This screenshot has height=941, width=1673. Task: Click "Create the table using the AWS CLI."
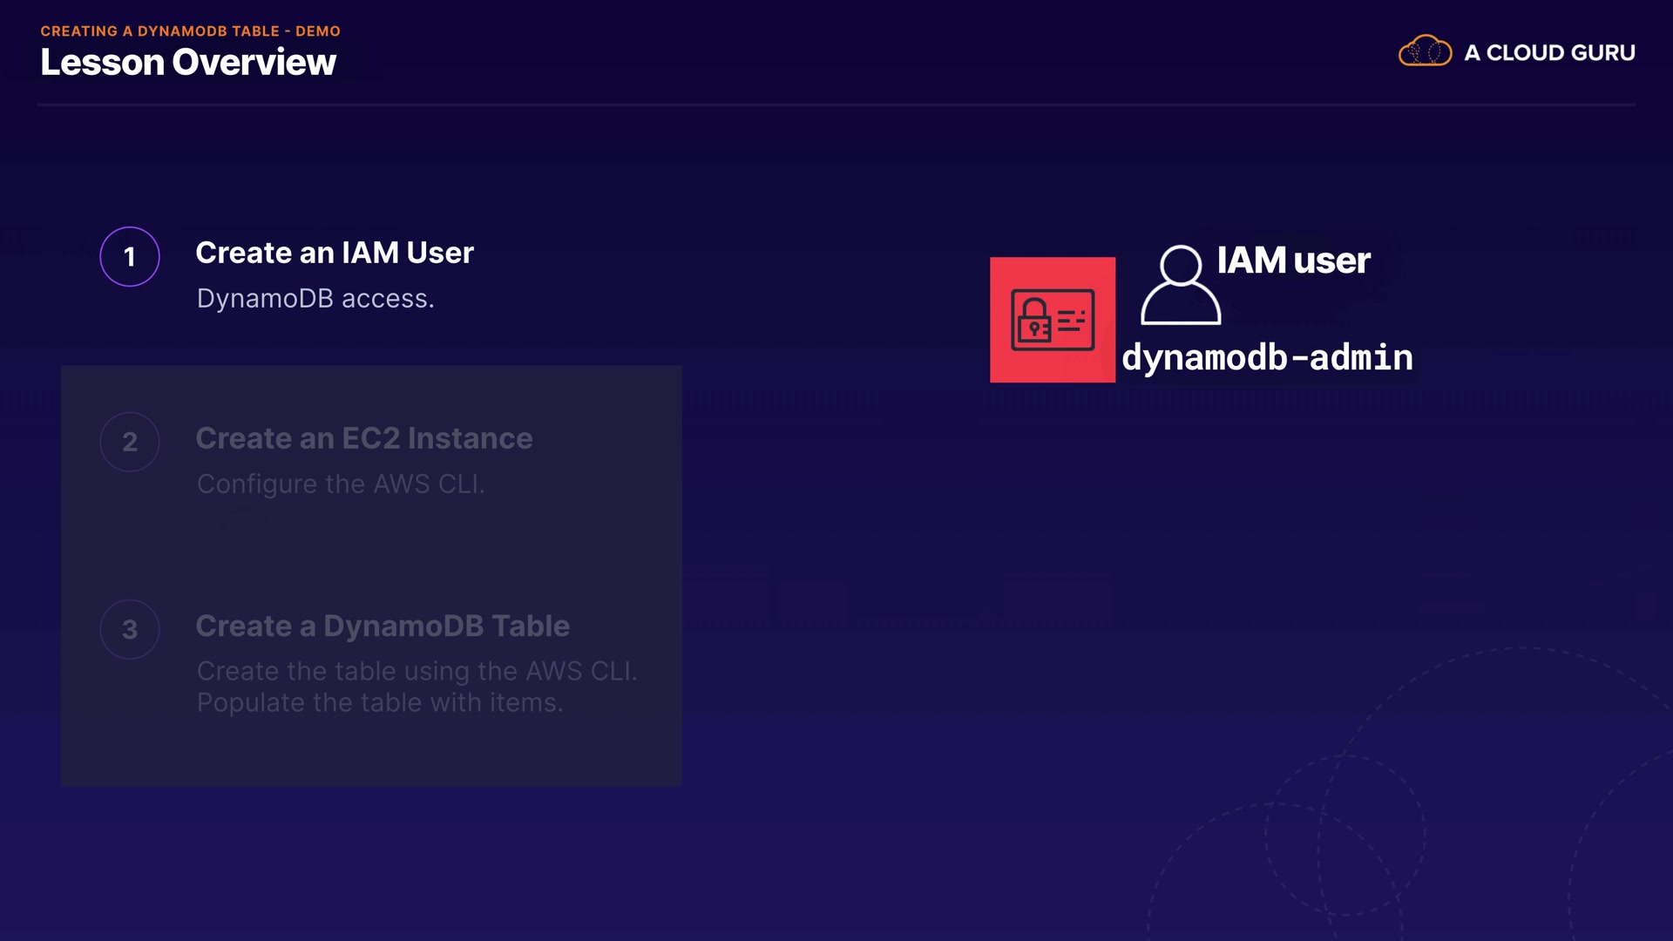pyautogui.click(x=417, y=671)
